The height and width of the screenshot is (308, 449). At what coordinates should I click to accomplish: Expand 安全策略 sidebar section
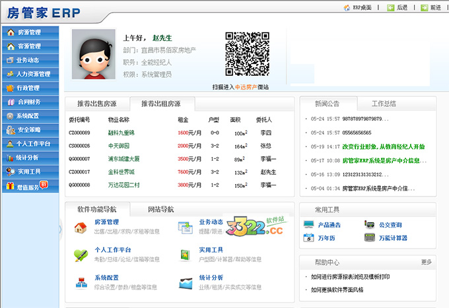pos(28,129)
